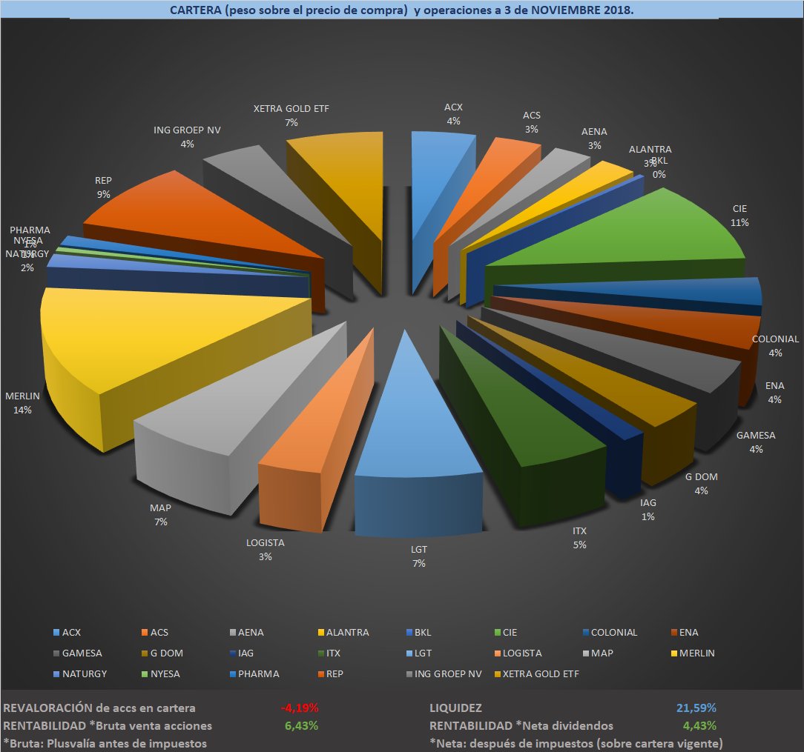Click the NATURGY legend entry
This screenshot has height=752, width=804.
(81, 674)
